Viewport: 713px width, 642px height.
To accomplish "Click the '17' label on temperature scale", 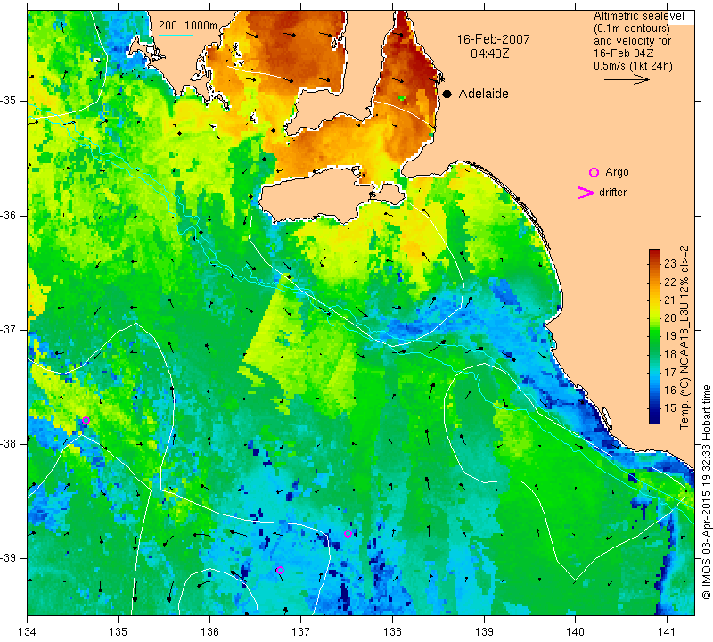I will pyautogui.click(x=670, y=372).
